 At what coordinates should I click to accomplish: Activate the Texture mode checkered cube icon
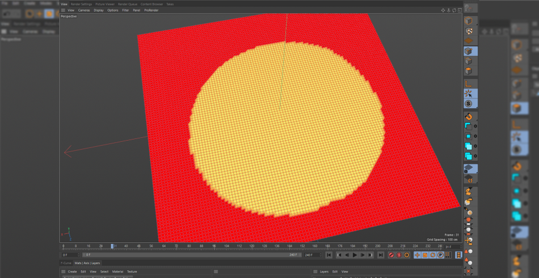coord(468,31)
